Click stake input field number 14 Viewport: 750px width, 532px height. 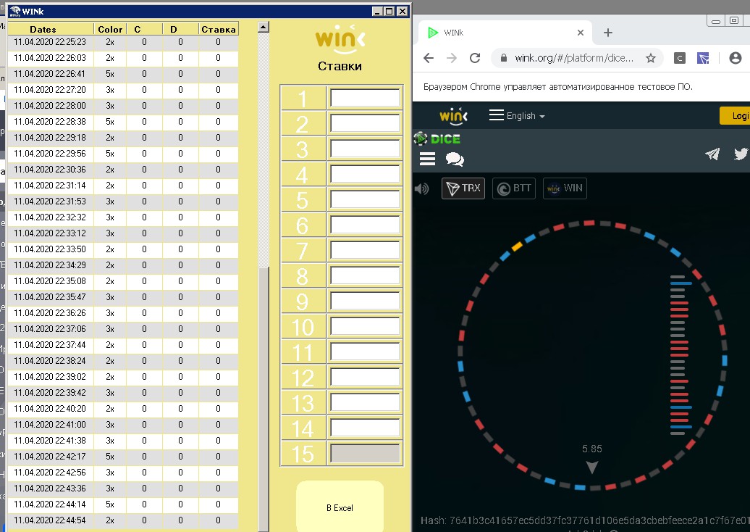365,428
